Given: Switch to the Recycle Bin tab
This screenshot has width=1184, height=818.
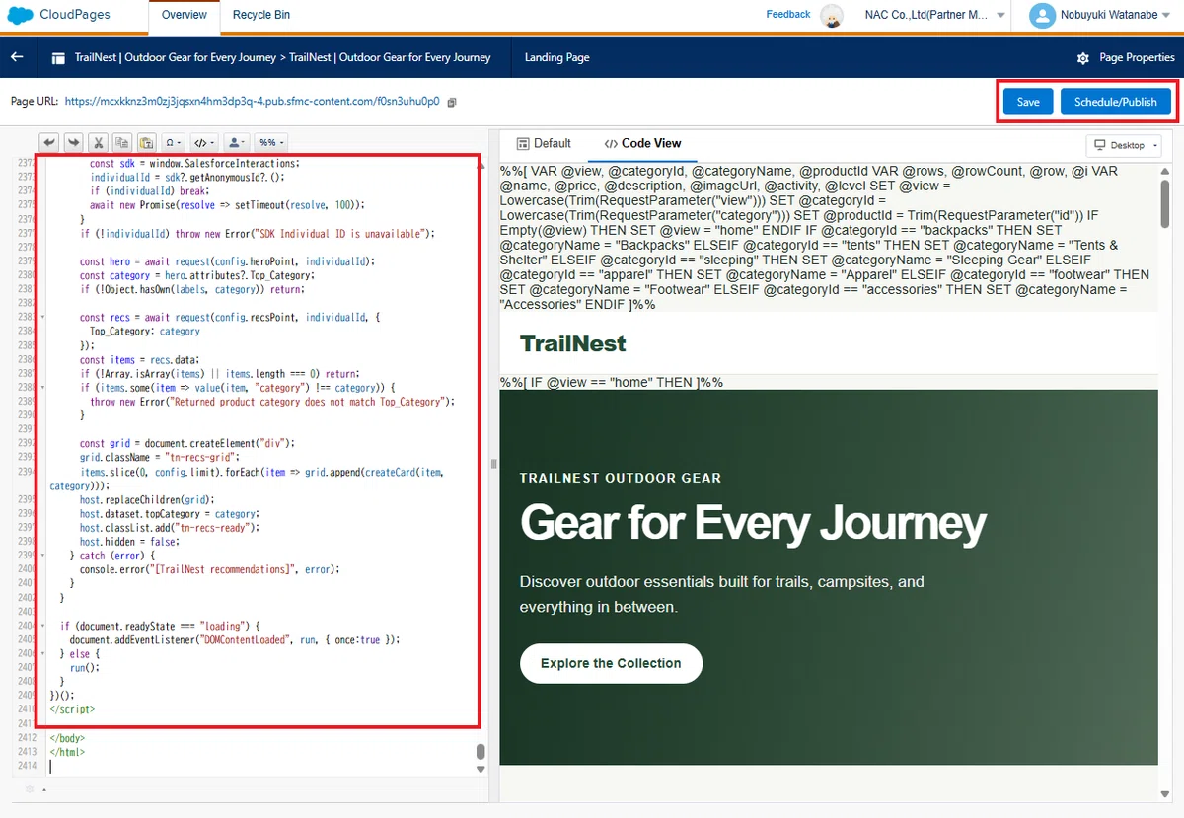Looking at the screenshot, I should (261, 15).
